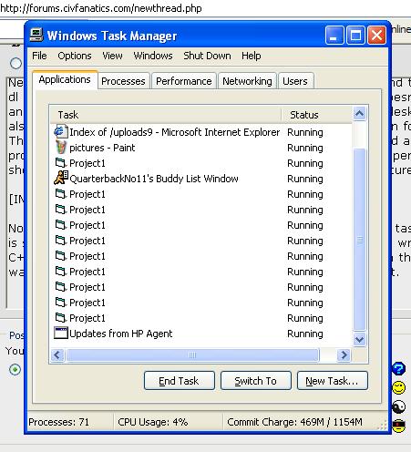The width and height of the screenshot is (411, 452).
Task: Select the Internet Explorer icon in task list
Action: [x=60, y=132]
